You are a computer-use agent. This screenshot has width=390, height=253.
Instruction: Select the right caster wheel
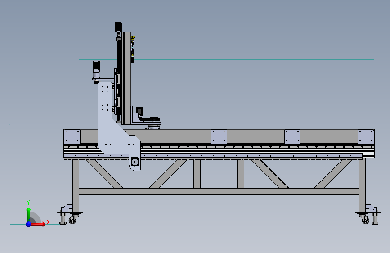pyautogui.click(x=365, y=221)
